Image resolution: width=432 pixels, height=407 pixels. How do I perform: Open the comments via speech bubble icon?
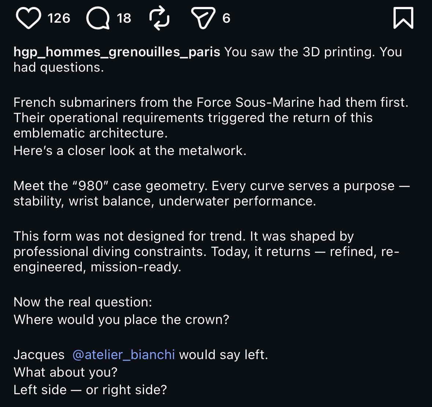[x=97, y=18]
